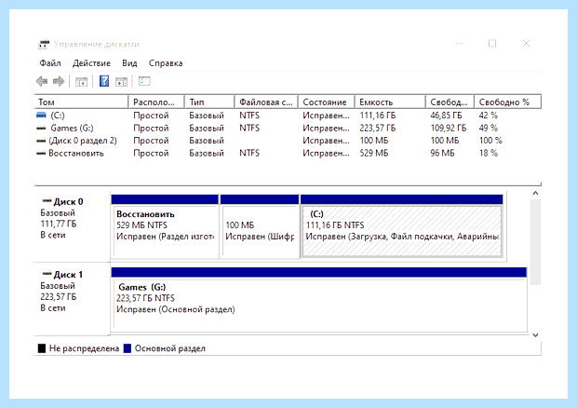
Task: Click the Диск 1 disk icon
Action: tap(47, 274)
